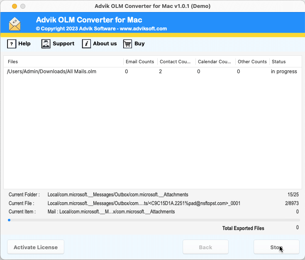Screen dimensions: 305x260
Task: Click the Support agent icon
Action: 46,44
